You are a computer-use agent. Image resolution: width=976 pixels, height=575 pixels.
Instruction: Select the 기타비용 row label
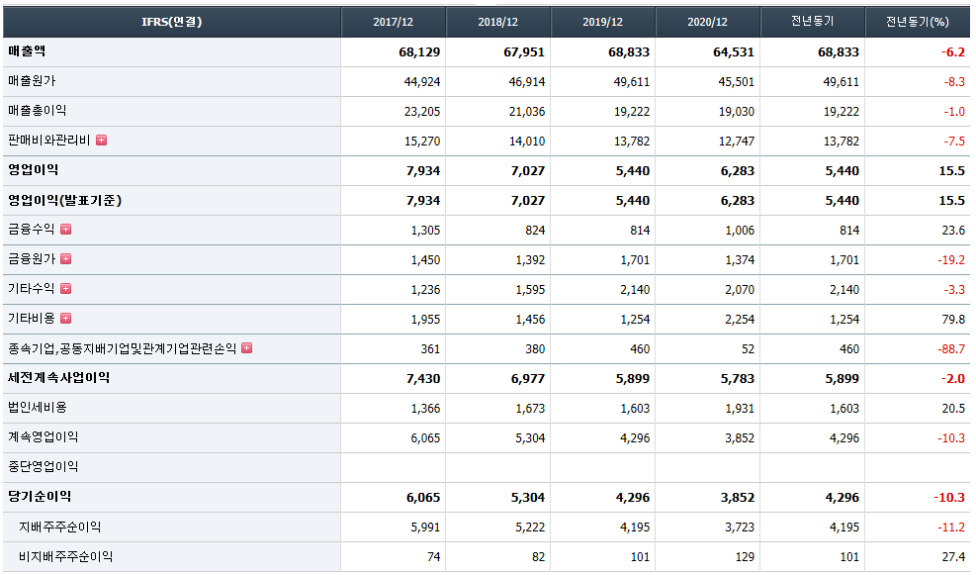point(31,319)
